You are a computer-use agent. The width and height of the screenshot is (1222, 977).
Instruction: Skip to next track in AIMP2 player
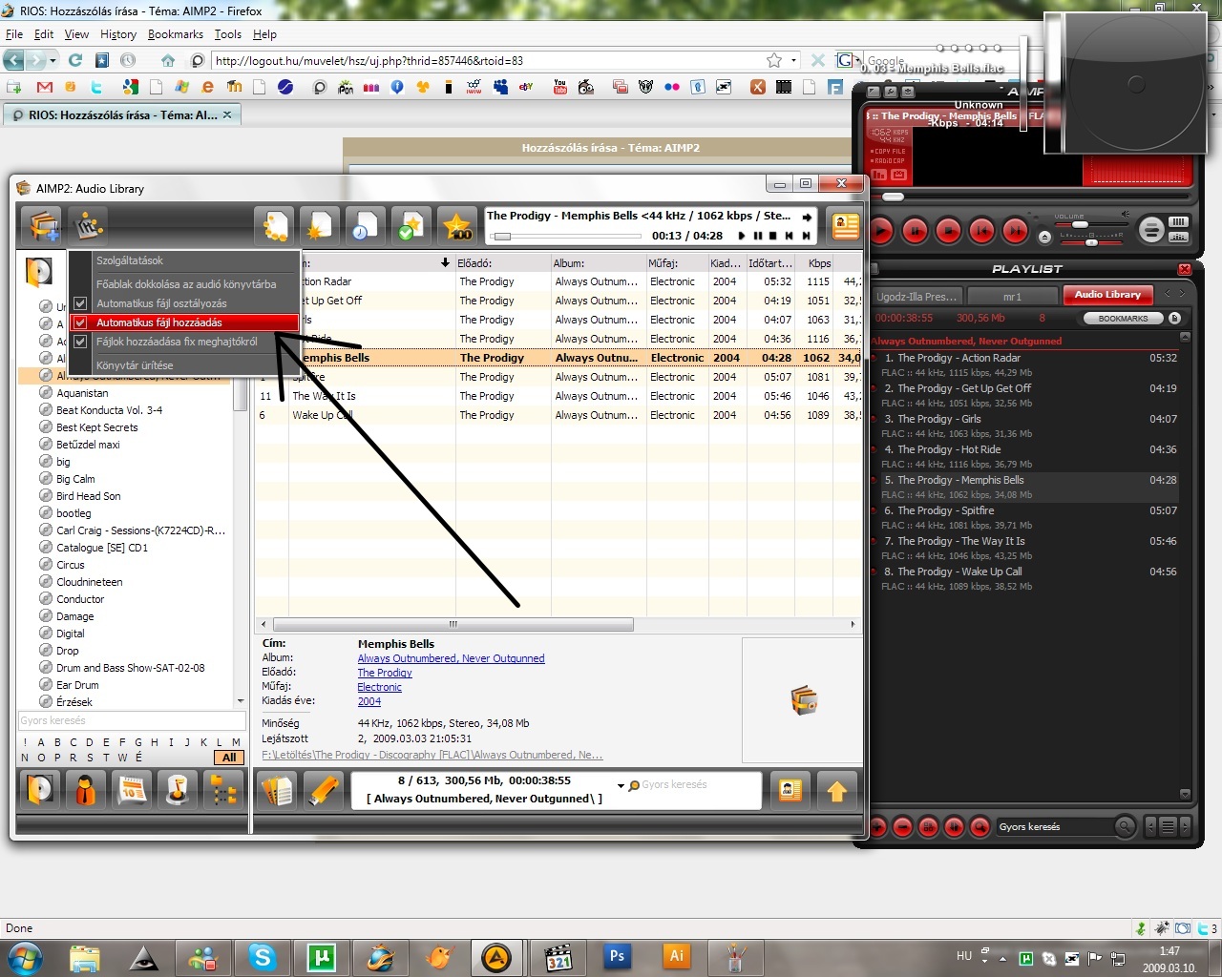[x=1015, y=231]
